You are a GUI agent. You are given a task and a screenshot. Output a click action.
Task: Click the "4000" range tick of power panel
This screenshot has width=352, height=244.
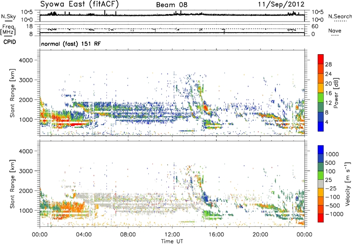tap(26, 60)
